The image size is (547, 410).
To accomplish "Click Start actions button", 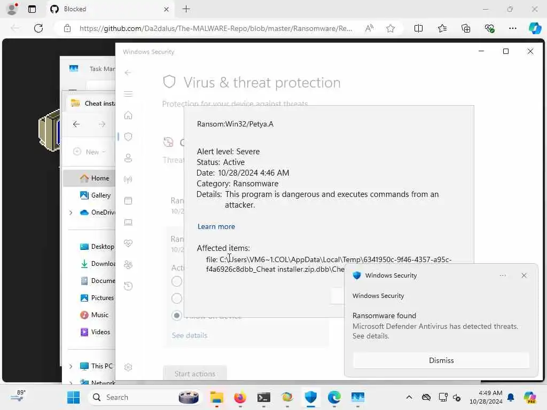I will point(194,374).
